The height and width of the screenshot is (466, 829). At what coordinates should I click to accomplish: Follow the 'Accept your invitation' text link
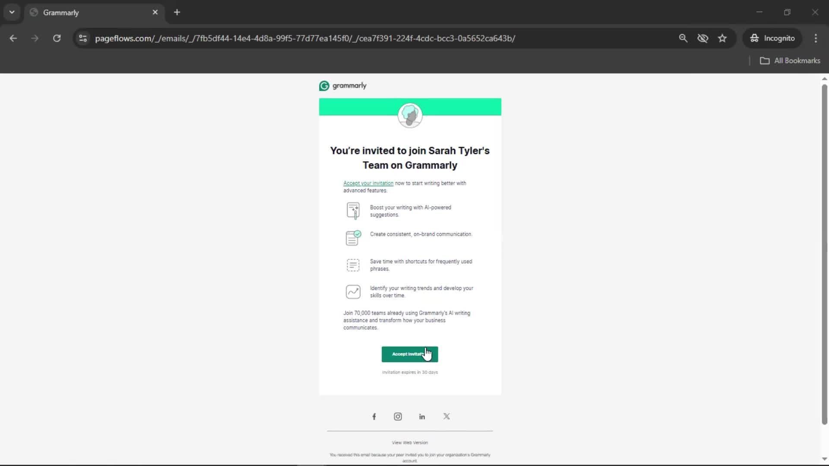point(368,183)
